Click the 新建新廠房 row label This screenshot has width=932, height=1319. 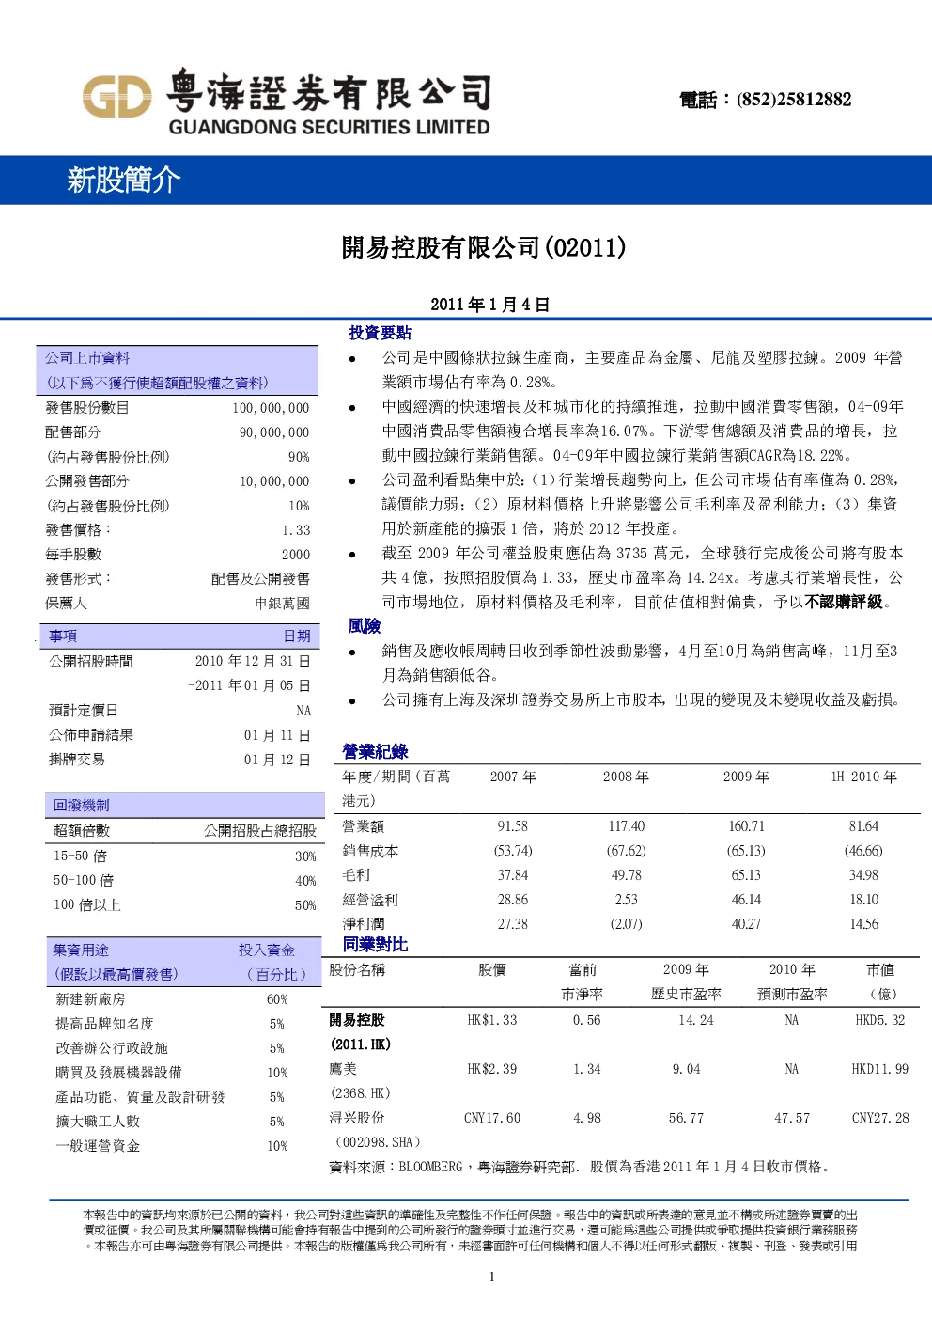click(x=90, y=999)
